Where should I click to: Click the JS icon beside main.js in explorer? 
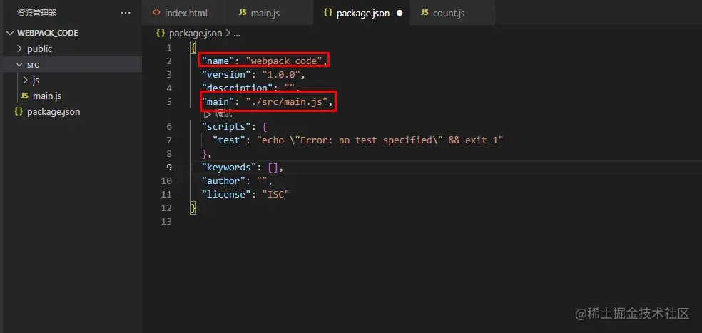24,96
